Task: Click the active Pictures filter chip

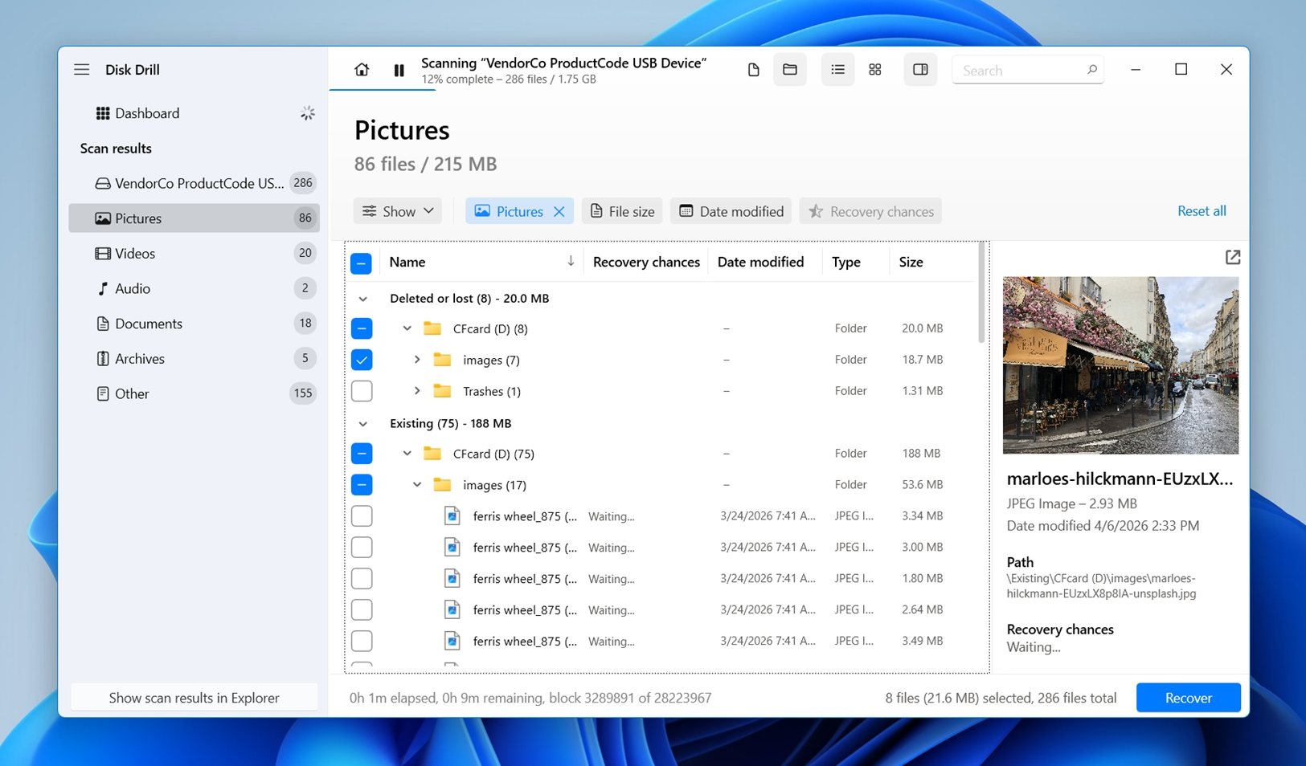Action: pos(519,211)
